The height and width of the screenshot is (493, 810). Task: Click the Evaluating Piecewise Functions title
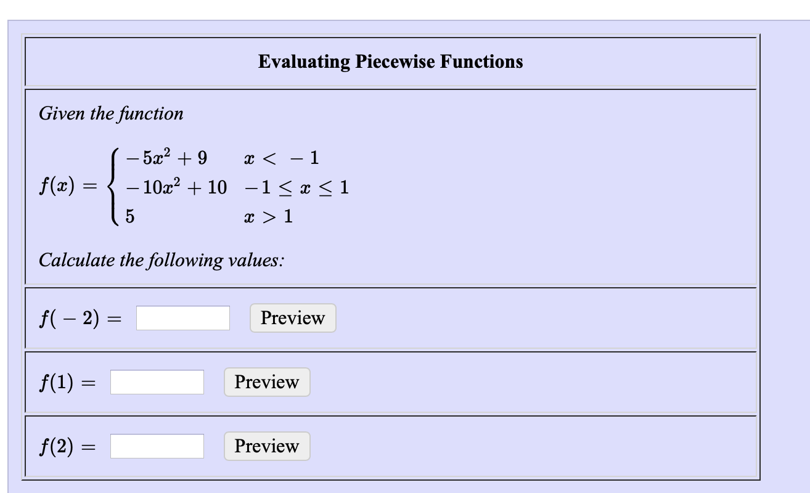coord(391,62)
